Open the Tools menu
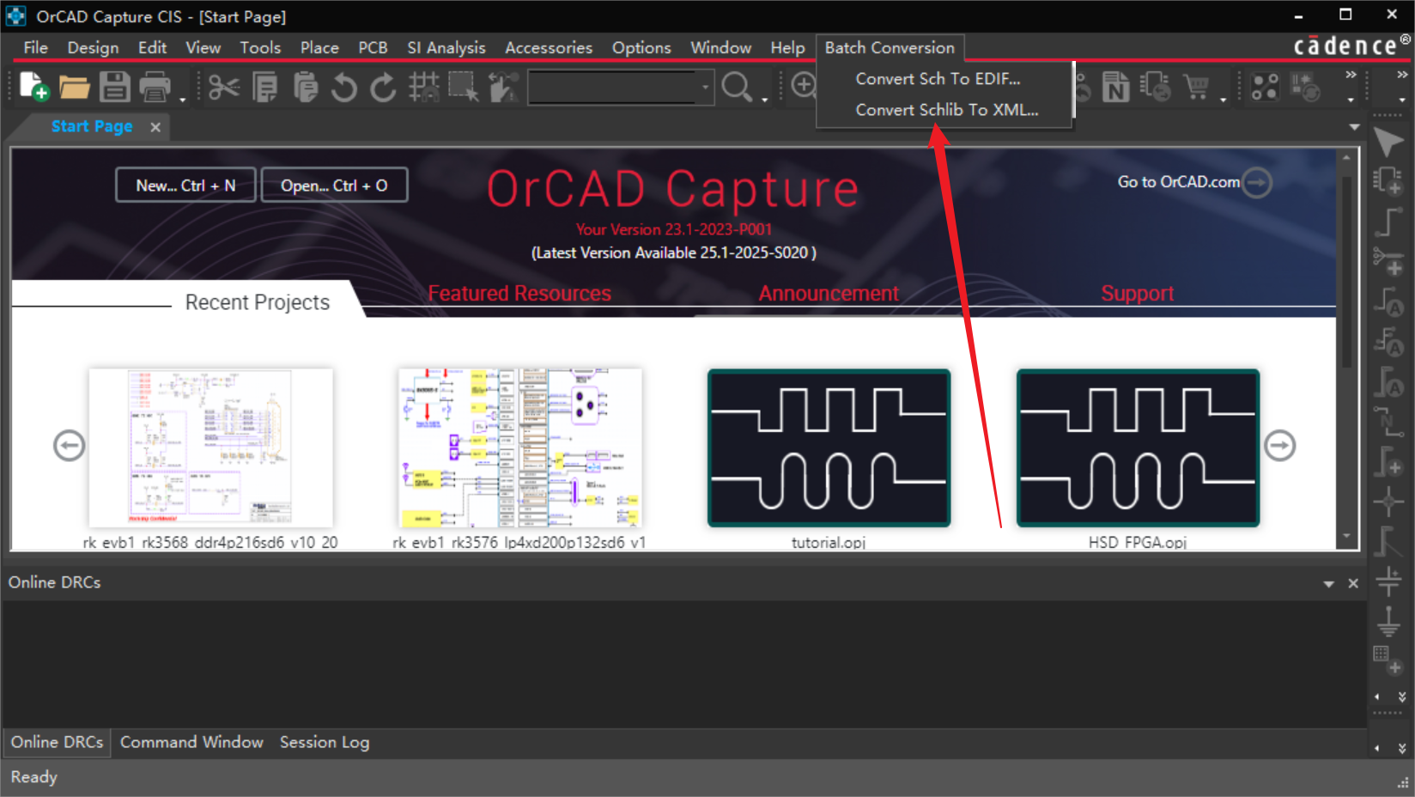The height and width of the screenshot is (797, 1415). coord(260,48)
